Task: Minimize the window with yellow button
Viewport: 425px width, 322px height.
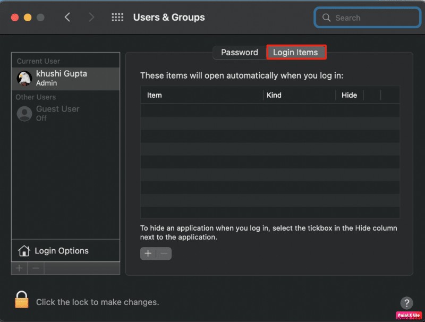Action: point(28,18)
